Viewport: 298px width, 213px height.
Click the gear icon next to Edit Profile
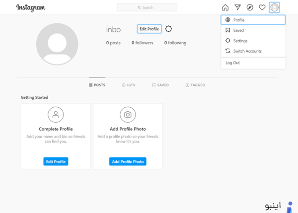(x=168, y=29)
